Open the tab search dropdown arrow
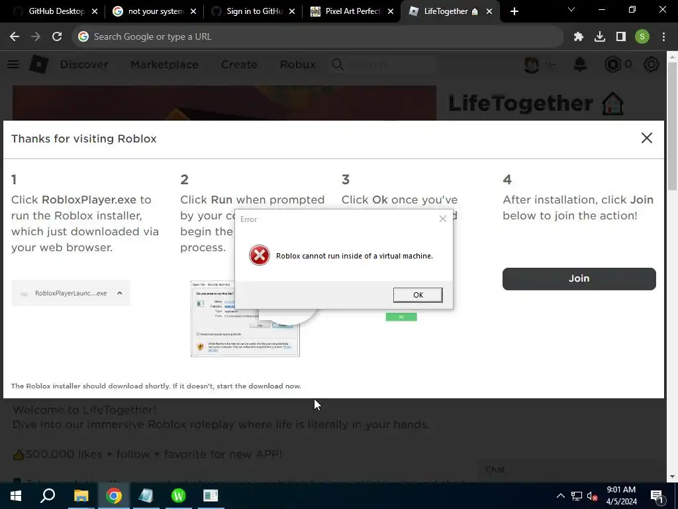678x509 pixels. coord(571,9)
